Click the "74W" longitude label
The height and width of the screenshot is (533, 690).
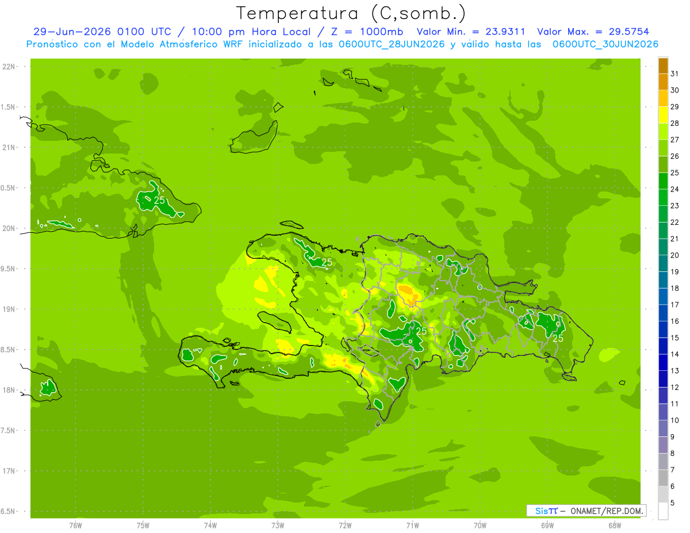[210, 525]
